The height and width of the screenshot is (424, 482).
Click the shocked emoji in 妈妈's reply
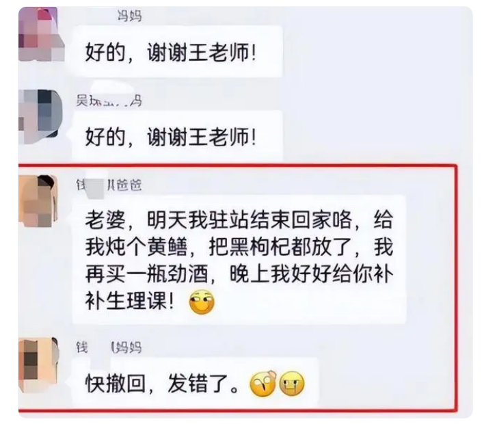coord(263,384)
